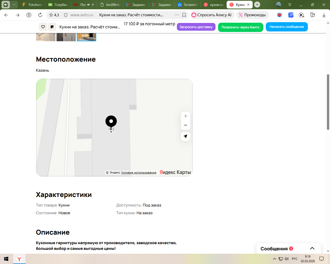Open network status tray icon
330x264 pixels.
[281, 259]
